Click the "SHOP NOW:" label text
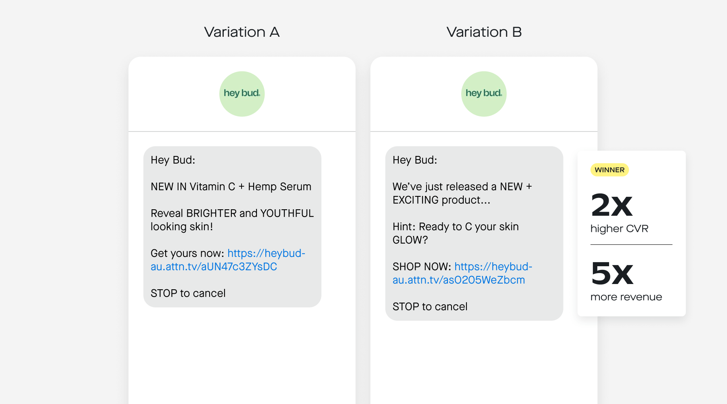The image size is (727, 404). [422, 267]
